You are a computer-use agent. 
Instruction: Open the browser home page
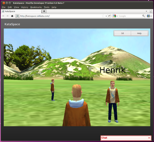pos(12,16)
